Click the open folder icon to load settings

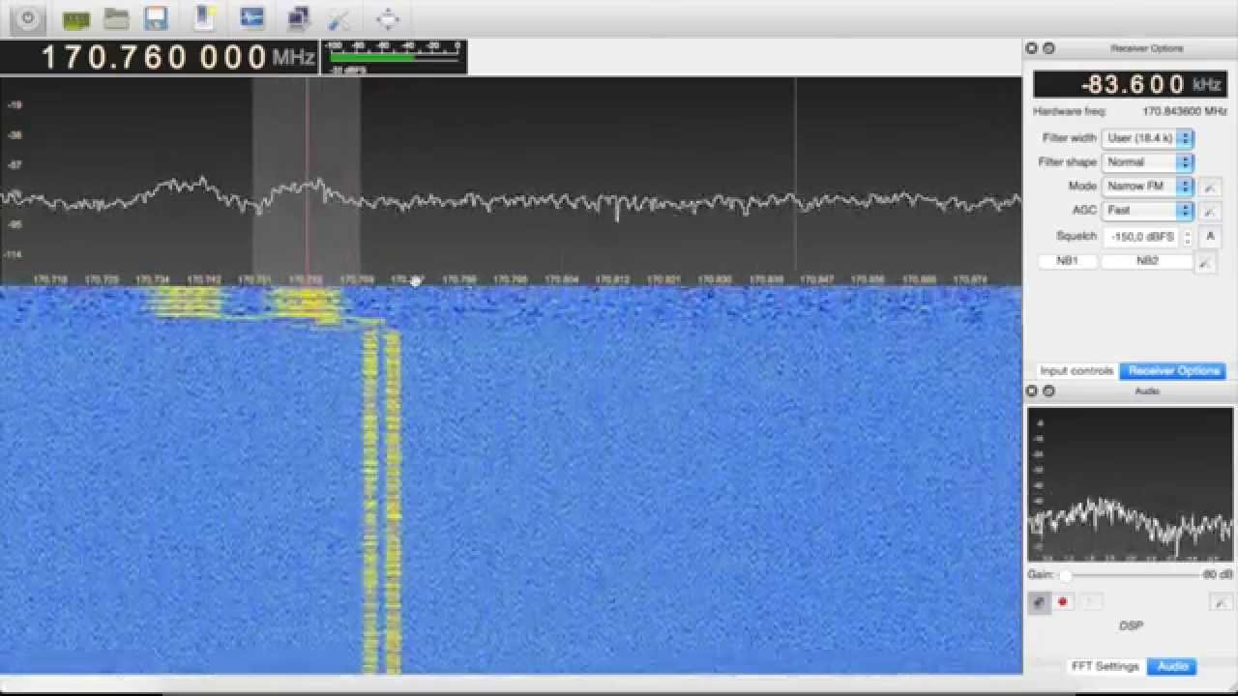point(117,18)
